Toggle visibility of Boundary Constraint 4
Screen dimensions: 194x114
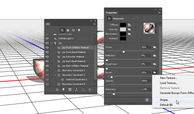click(x=47, y=84)
